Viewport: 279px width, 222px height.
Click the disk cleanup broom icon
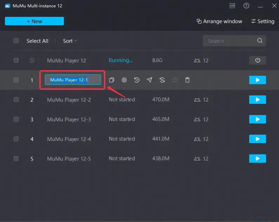point(175,80)
